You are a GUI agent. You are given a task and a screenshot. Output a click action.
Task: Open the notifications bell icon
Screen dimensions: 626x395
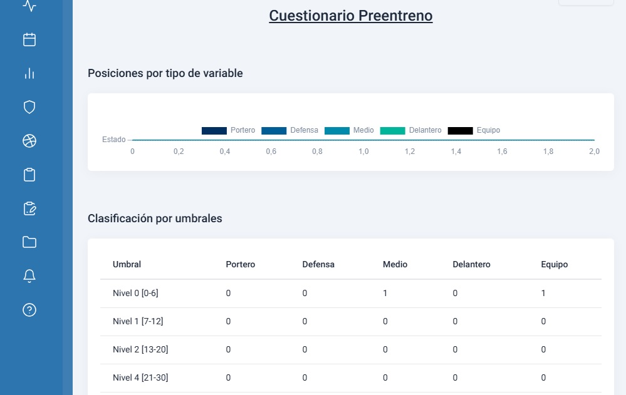point(29,276)
